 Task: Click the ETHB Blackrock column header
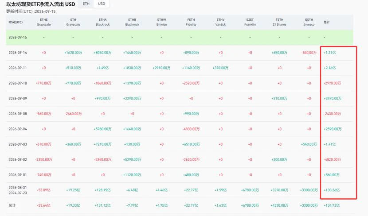132,22
